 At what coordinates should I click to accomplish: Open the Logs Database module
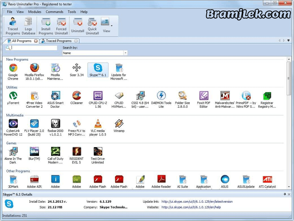(28, 26)
